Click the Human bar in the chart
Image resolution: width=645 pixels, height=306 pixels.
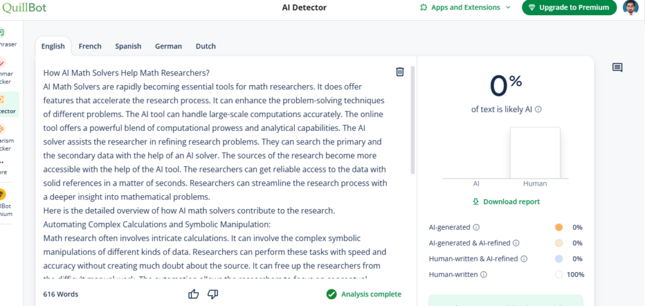[535, 152]
